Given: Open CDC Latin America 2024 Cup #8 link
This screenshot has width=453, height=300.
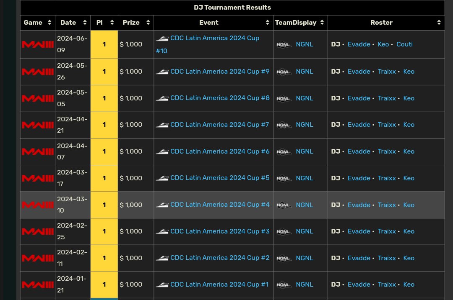Looking at the screenshot, I should 220,98.
